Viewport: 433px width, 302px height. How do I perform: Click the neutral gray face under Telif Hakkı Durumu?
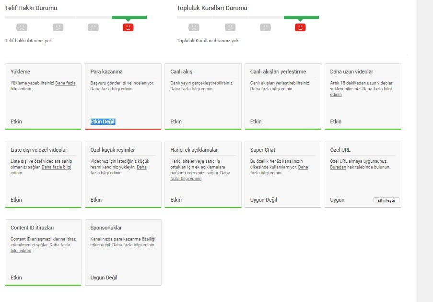94,27
